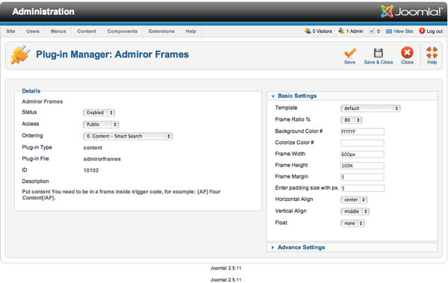
Task: Click the Frame Margin input field
Action: click(x=362, y=177)
